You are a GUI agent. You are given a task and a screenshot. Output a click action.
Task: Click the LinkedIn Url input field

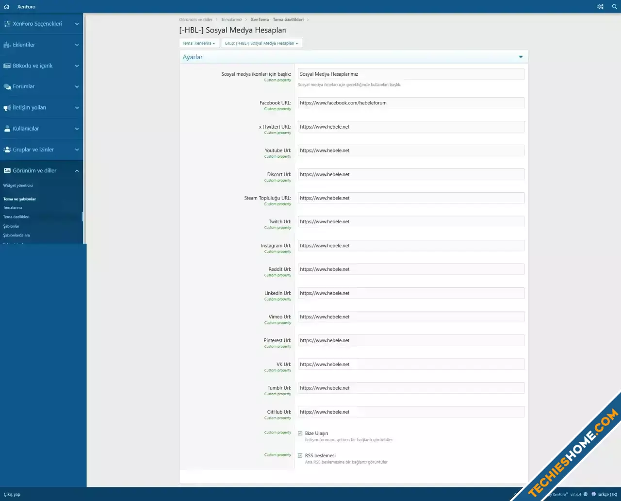tap(411, 293)
